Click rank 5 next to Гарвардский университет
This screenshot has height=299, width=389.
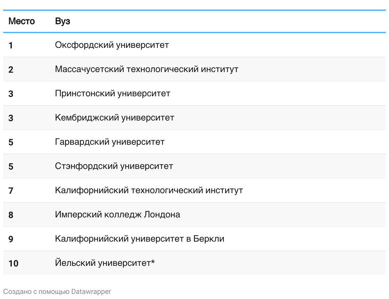coord(11,142)
